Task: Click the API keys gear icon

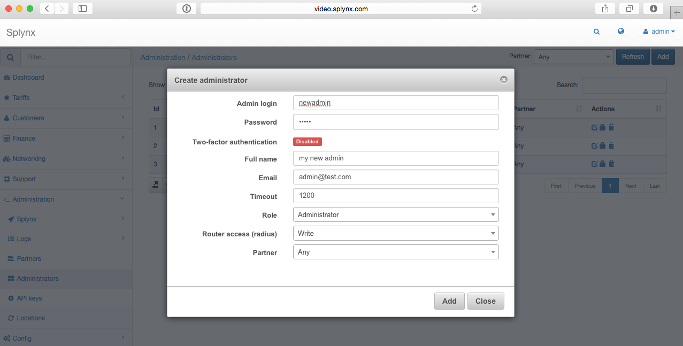Action: 10,298
